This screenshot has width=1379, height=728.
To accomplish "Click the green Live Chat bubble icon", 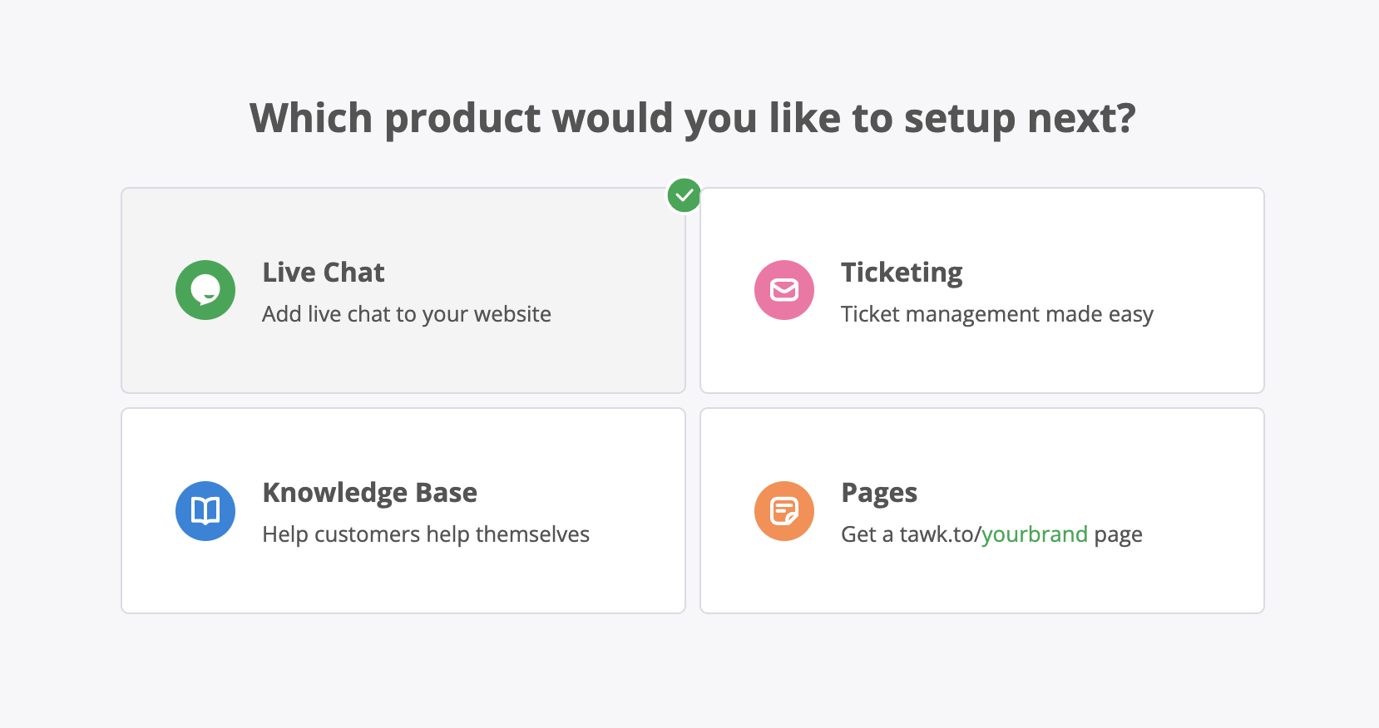I will point(205,290).
